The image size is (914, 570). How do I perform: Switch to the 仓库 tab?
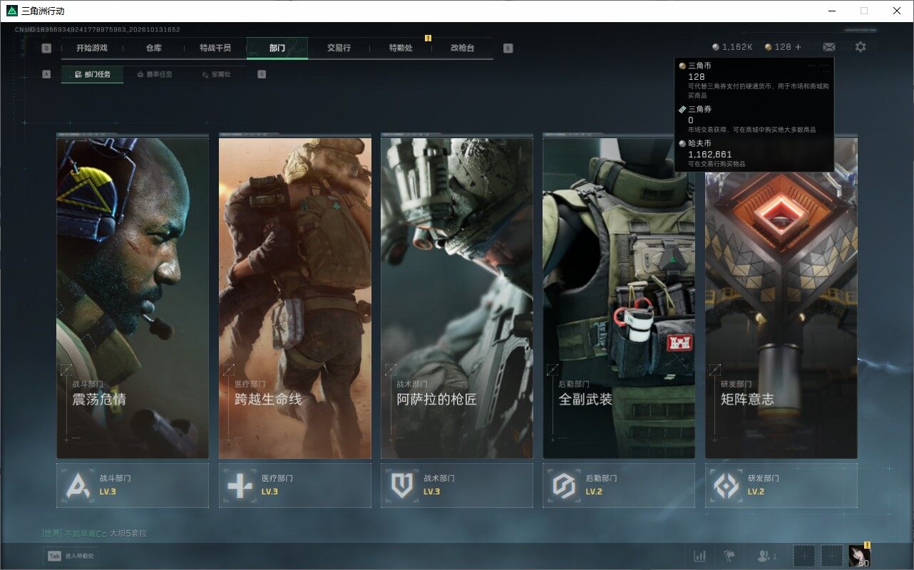[154, 48]
